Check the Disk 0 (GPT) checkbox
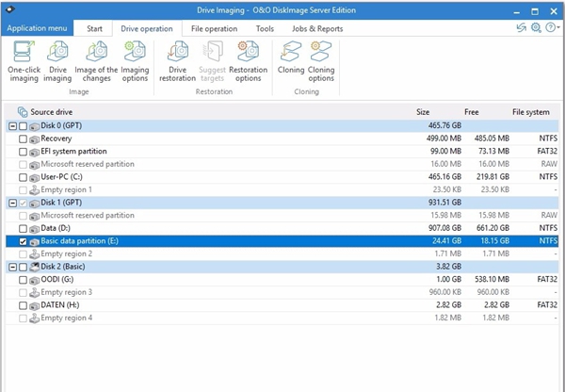Viewport: 565px width, 392px height. [23, 126]
